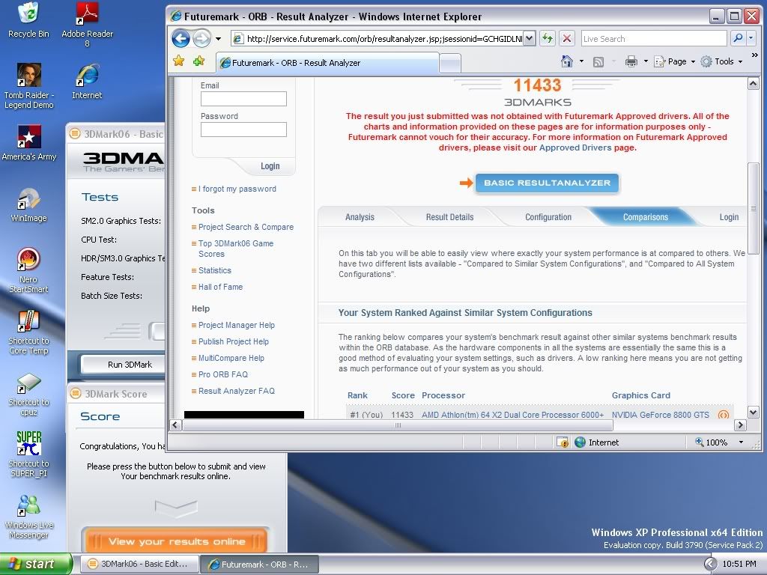Viewport: 767px width, 575px height.
Task: Click the Basic ResultAnalyzer button
Action: click(547, 183)
